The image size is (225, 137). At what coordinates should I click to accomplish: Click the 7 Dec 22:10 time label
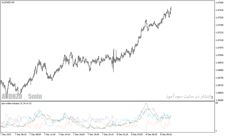pos(108,134)
